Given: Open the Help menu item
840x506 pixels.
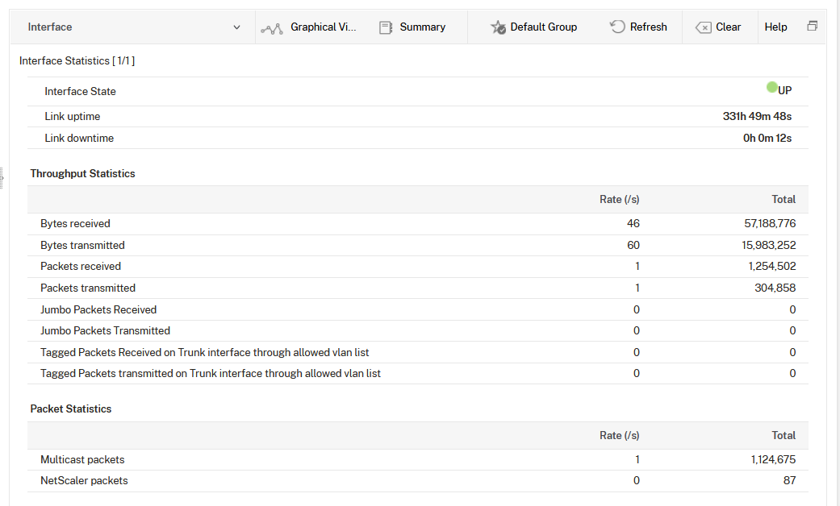Looking at the screenshot, I should [775, 27].
